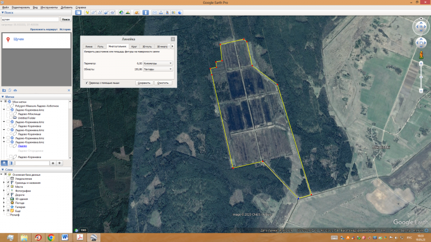Click the Add Placemark pushpin icon
The height and width of the screenshot is (242, 431).
(x=88, y=12)
